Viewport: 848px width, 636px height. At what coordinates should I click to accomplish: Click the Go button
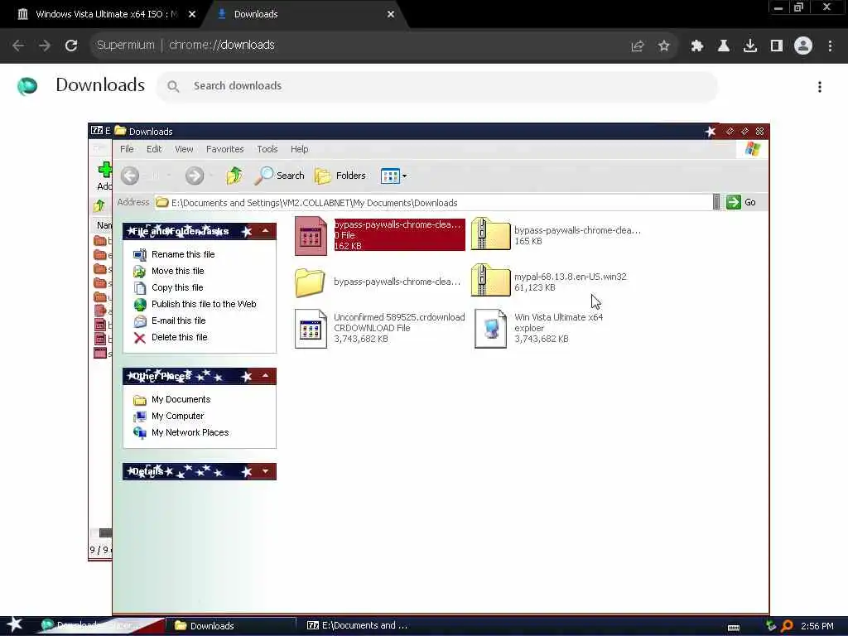coord(741,202)
